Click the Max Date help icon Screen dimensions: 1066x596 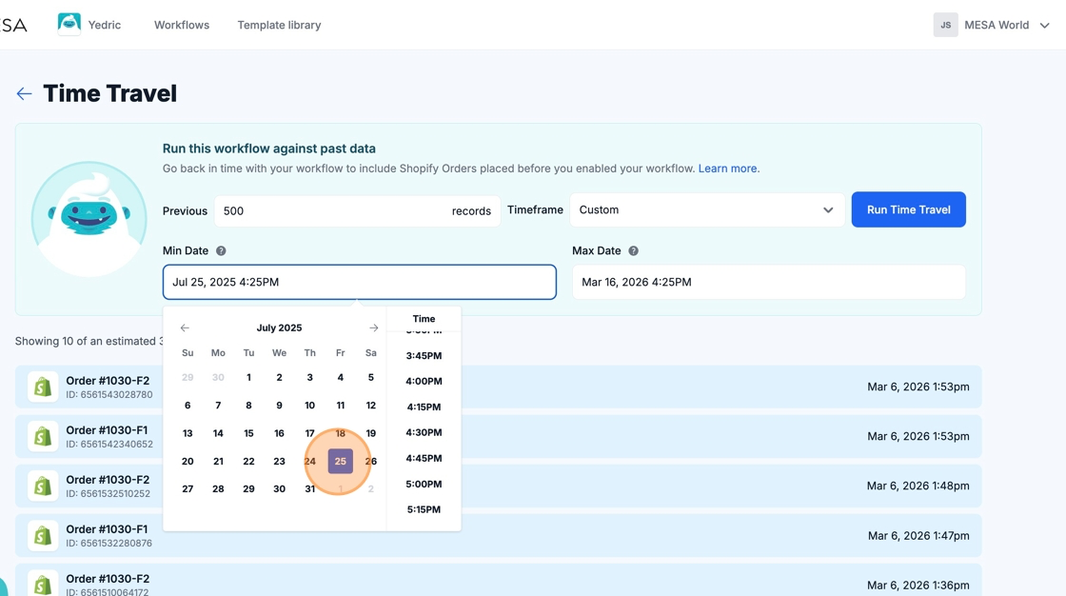[x=633, y=251]
